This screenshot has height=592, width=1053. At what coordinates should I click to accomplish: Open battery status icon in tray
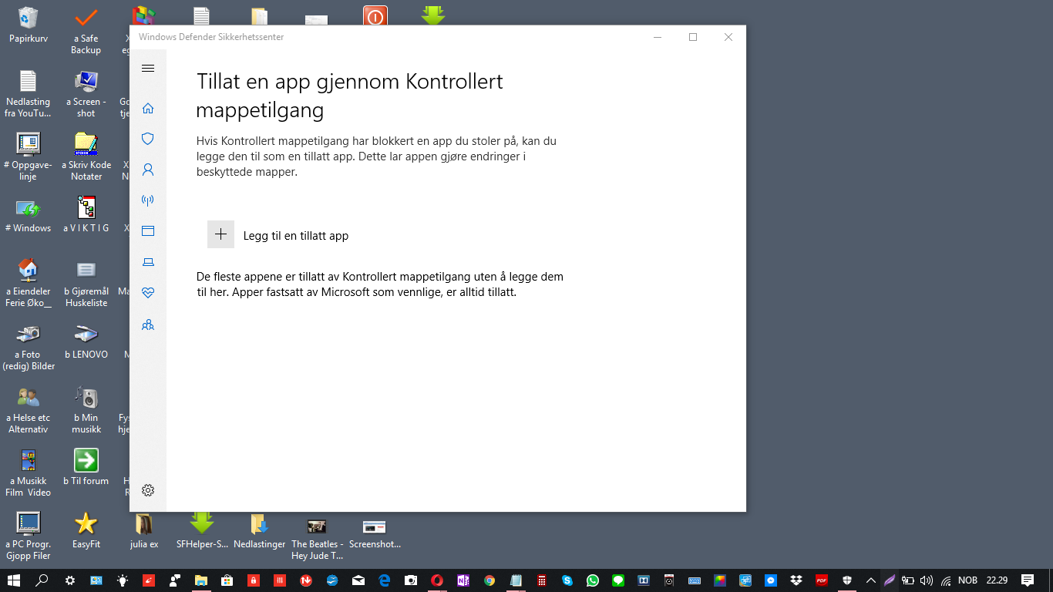[908, 580]
